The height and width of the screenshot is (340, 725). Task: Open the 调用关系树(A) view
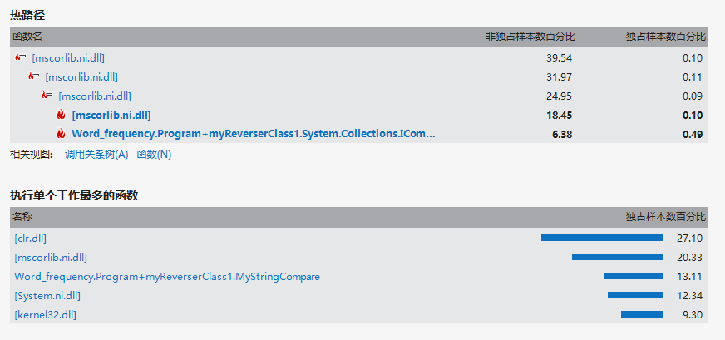[x=96, y=155]
